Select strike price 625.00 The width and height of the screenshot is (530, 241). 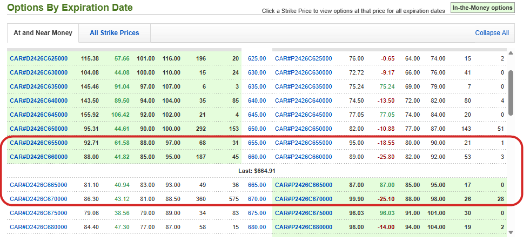tap(257, 58)
